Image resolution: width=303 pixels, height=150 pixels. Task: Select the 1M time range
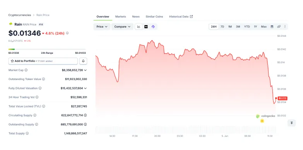click(x=230, y=27)
